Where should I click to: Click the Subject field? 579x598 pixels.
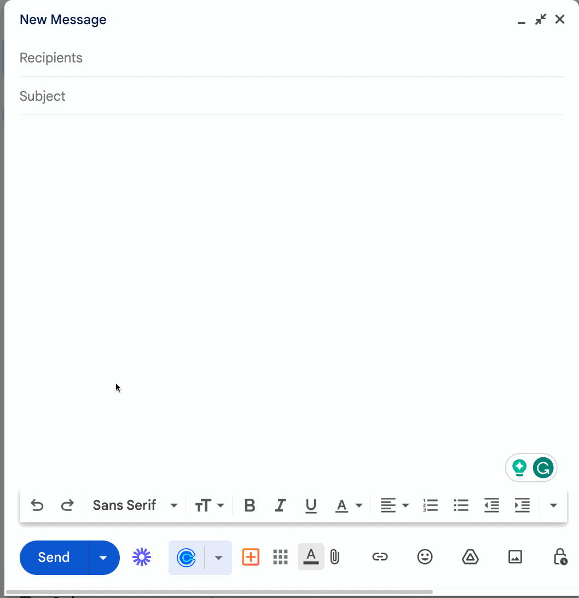[164, 96]
